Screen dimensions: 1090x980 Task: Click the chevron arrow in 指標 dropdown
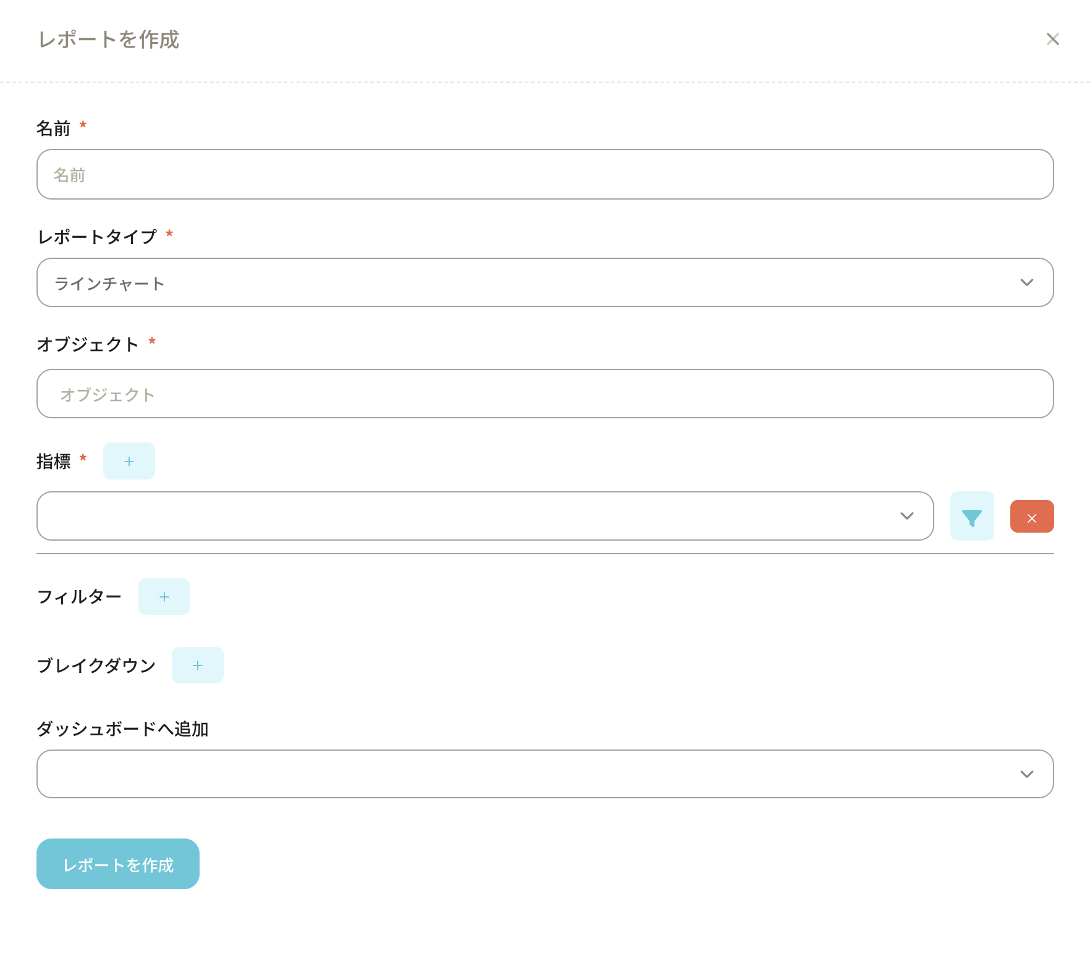906,516
